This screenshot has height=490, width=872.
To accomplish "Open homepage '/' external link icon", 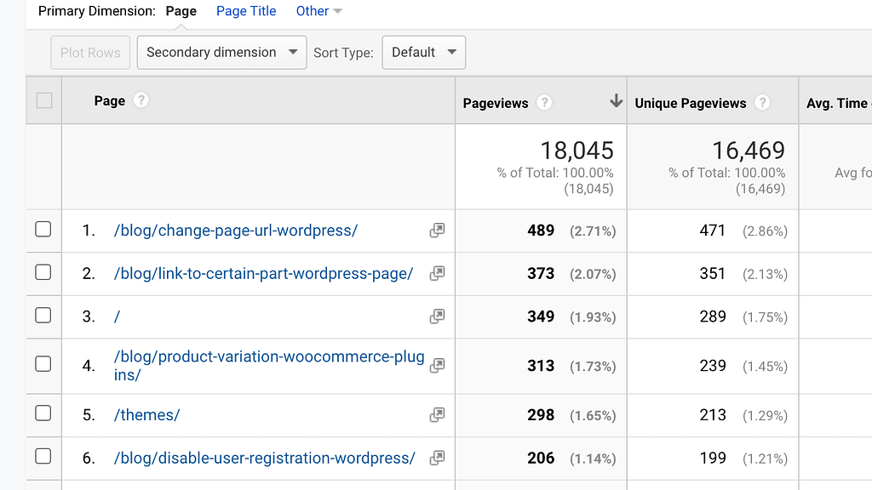I will 437,316.
